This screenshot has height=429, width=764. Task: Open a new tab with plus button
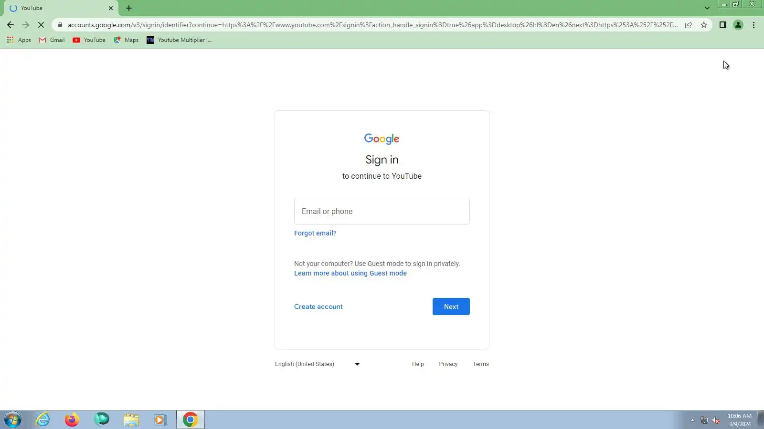click(x=129, y=8)
